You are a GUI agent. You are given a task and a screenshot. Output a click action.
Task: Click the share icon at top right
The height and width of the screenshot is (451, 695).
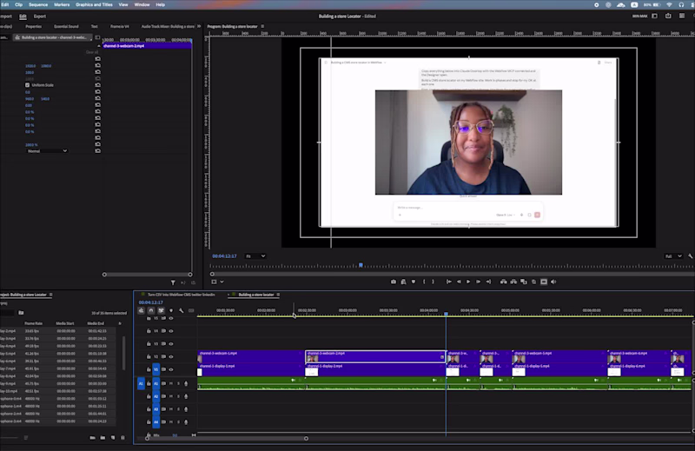668,16
